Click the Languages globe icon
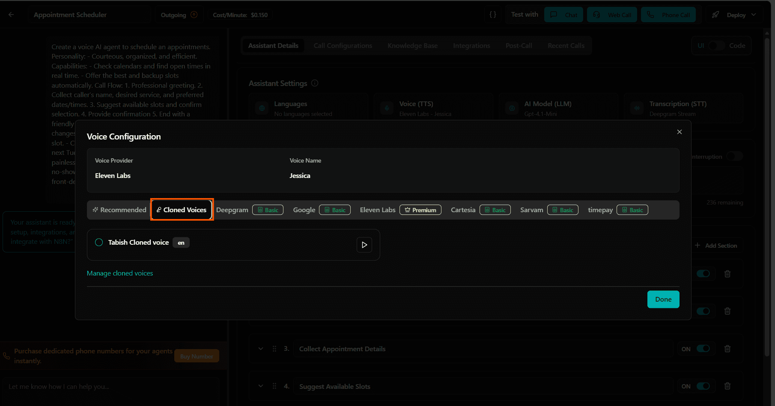The width and height of the screenshot is (775, 406). tap(262, 108)
